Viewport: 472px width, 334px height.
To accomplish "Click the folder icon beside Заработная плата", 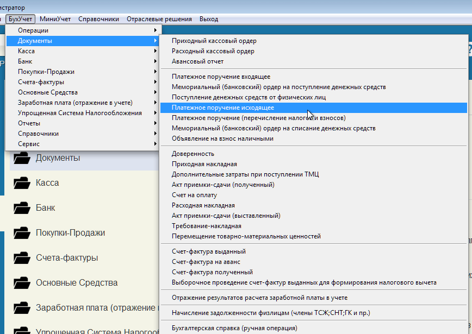I will click(22, 307).
